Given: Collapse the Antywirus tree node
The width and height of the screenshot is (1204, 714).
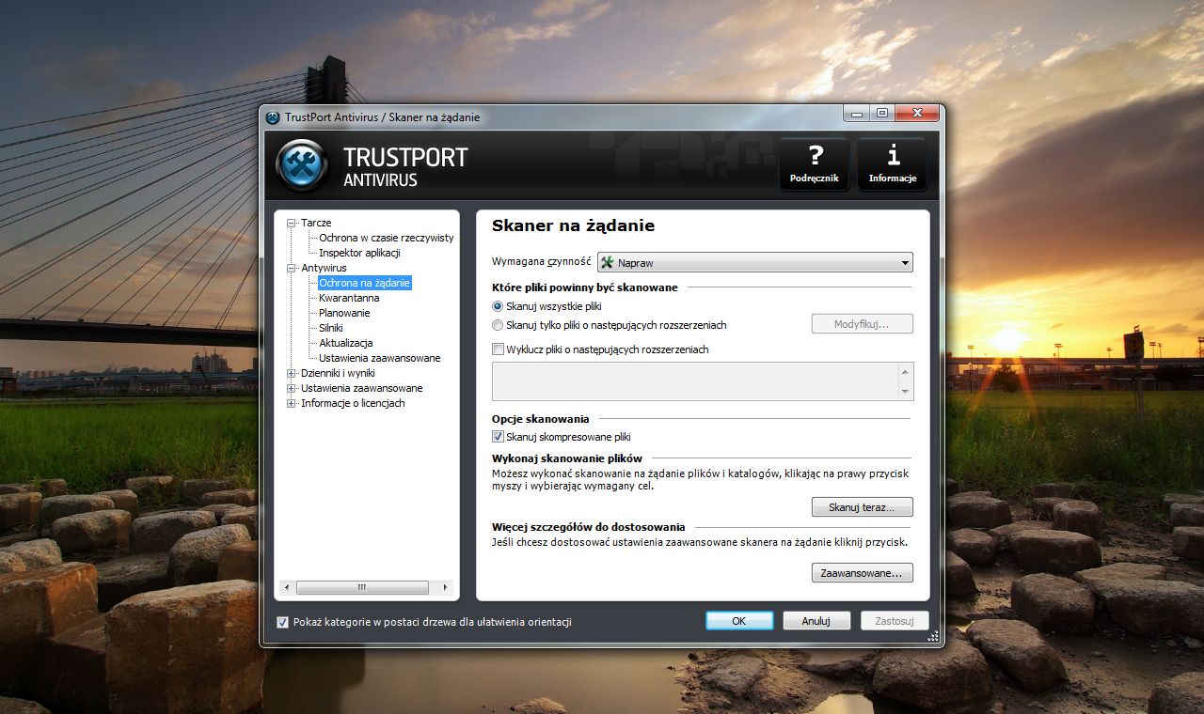Looking at the screenshot, I should point(291,268).
